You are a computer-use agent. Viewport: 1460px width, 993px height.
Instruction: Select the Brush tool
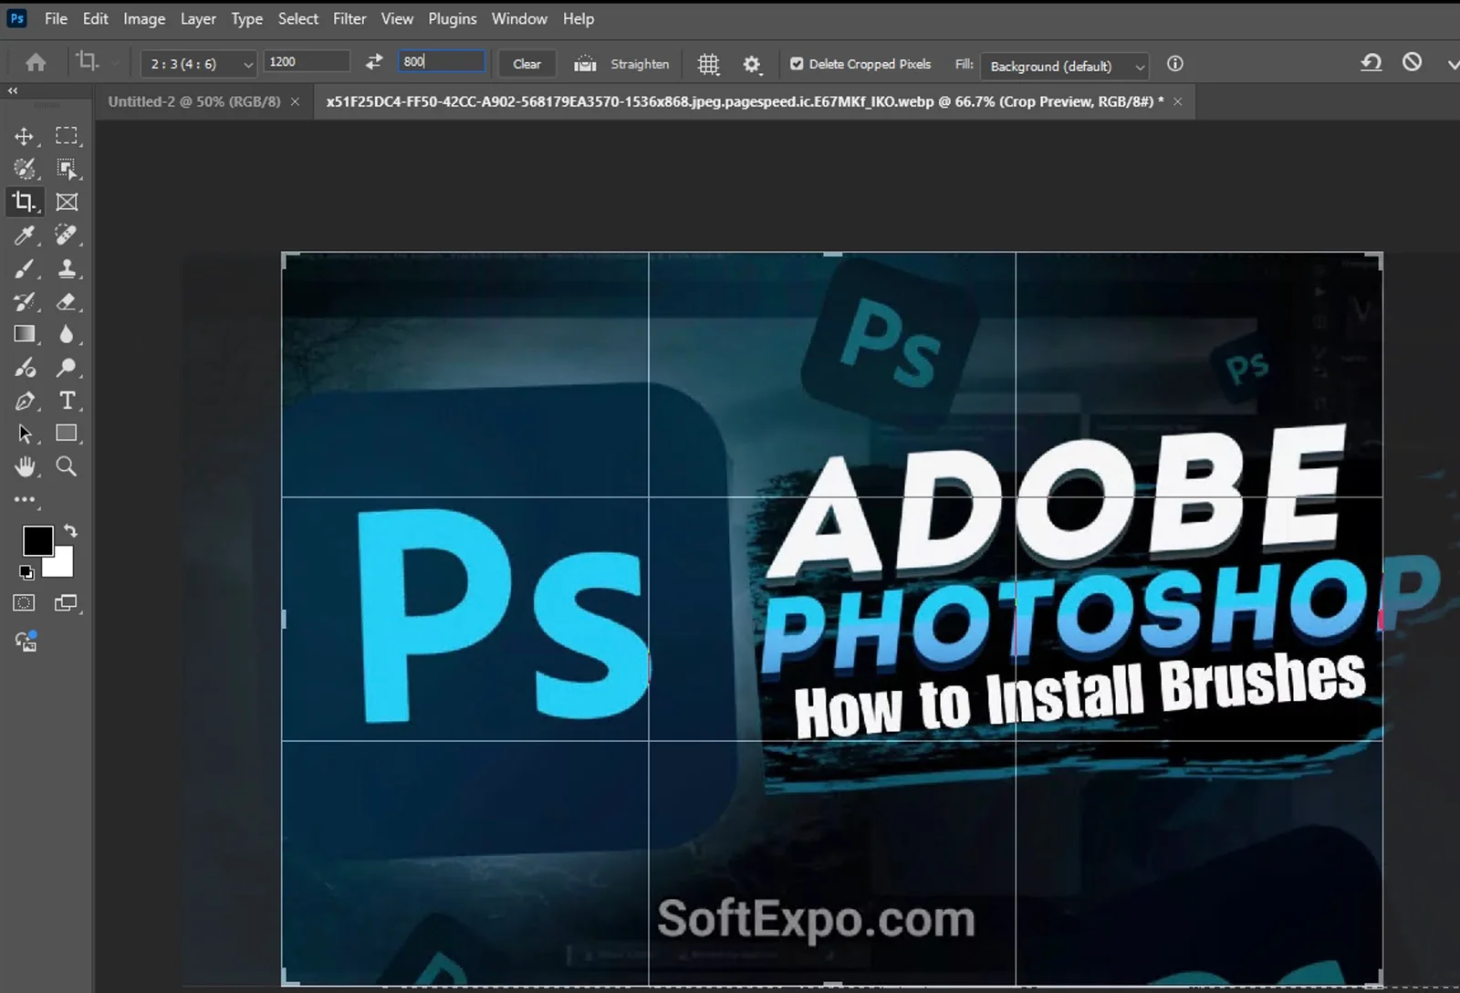[x=25, y=268]
